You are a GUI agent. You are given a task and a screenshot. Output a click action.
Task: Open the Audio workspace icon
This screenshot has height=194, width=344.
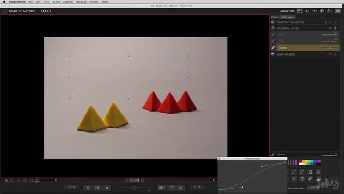click(x=329, y=11)
